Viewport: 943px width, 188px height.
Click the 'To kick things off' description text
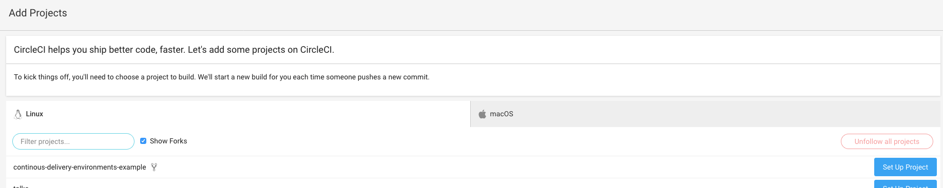[x=221, y=77]
